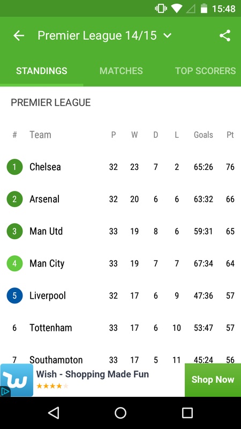The width and height of the screenshot is (241, 429).
Task: Switch to the Top Scorers tab
Action: click(206, 71)
